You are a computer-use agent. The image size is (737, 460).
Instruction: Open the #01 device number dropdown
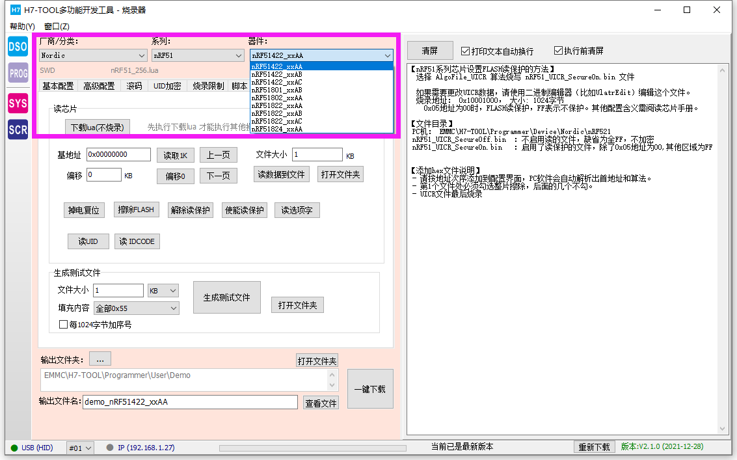[x=80, y=448]
